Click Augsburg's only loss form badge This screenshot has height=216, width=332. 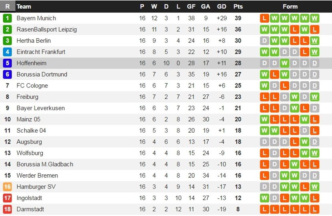pyautogui.click(x=295, y=142)
